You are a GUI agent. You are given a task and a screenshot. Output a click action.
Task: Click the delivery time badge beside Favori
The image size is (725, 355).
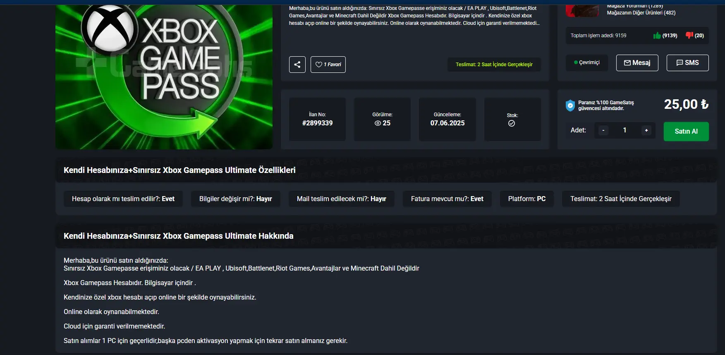(x=494, y=65)
